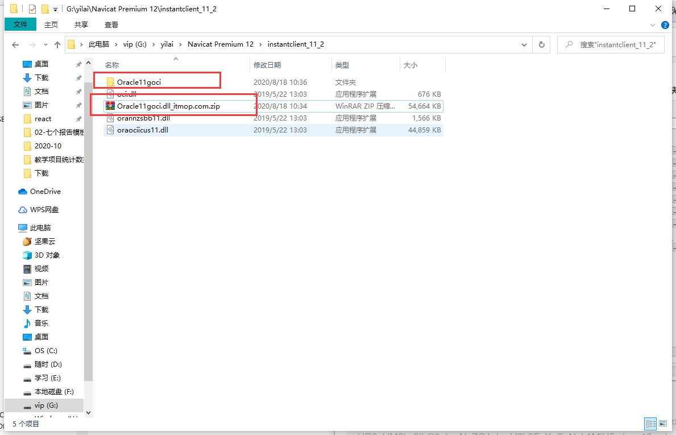The height and width of the screenshot is (435, 676).
Task: Click the new folder icon in title bar
Action: [45, 9]
